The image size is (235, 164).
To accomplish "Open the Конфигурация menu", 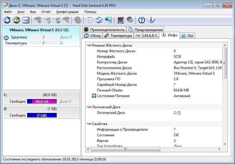I will click(67, 12).
